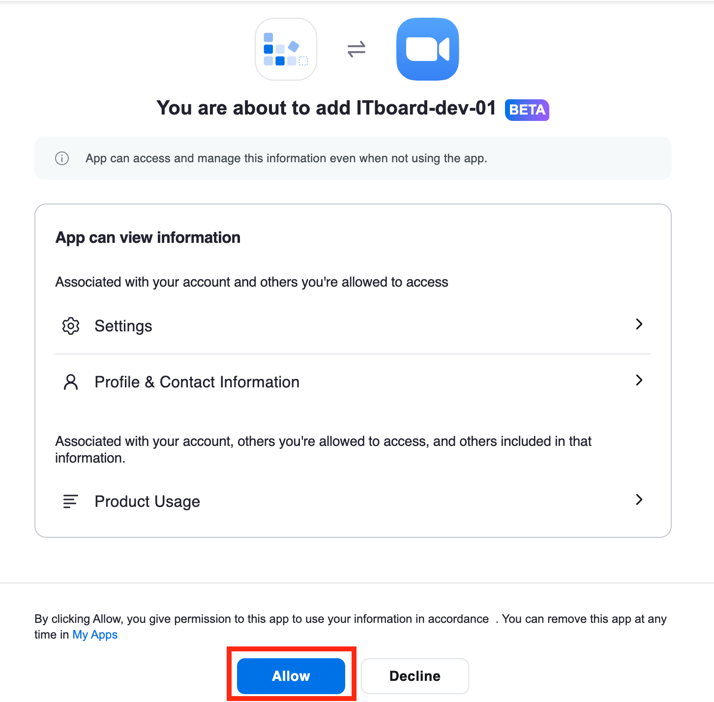
Task: Click the app access notice banner text
Action: (x=286, y=158)
